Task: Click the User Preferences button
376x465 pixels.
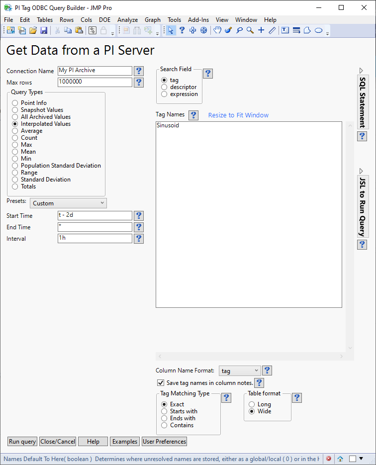Action: (164, 441)
